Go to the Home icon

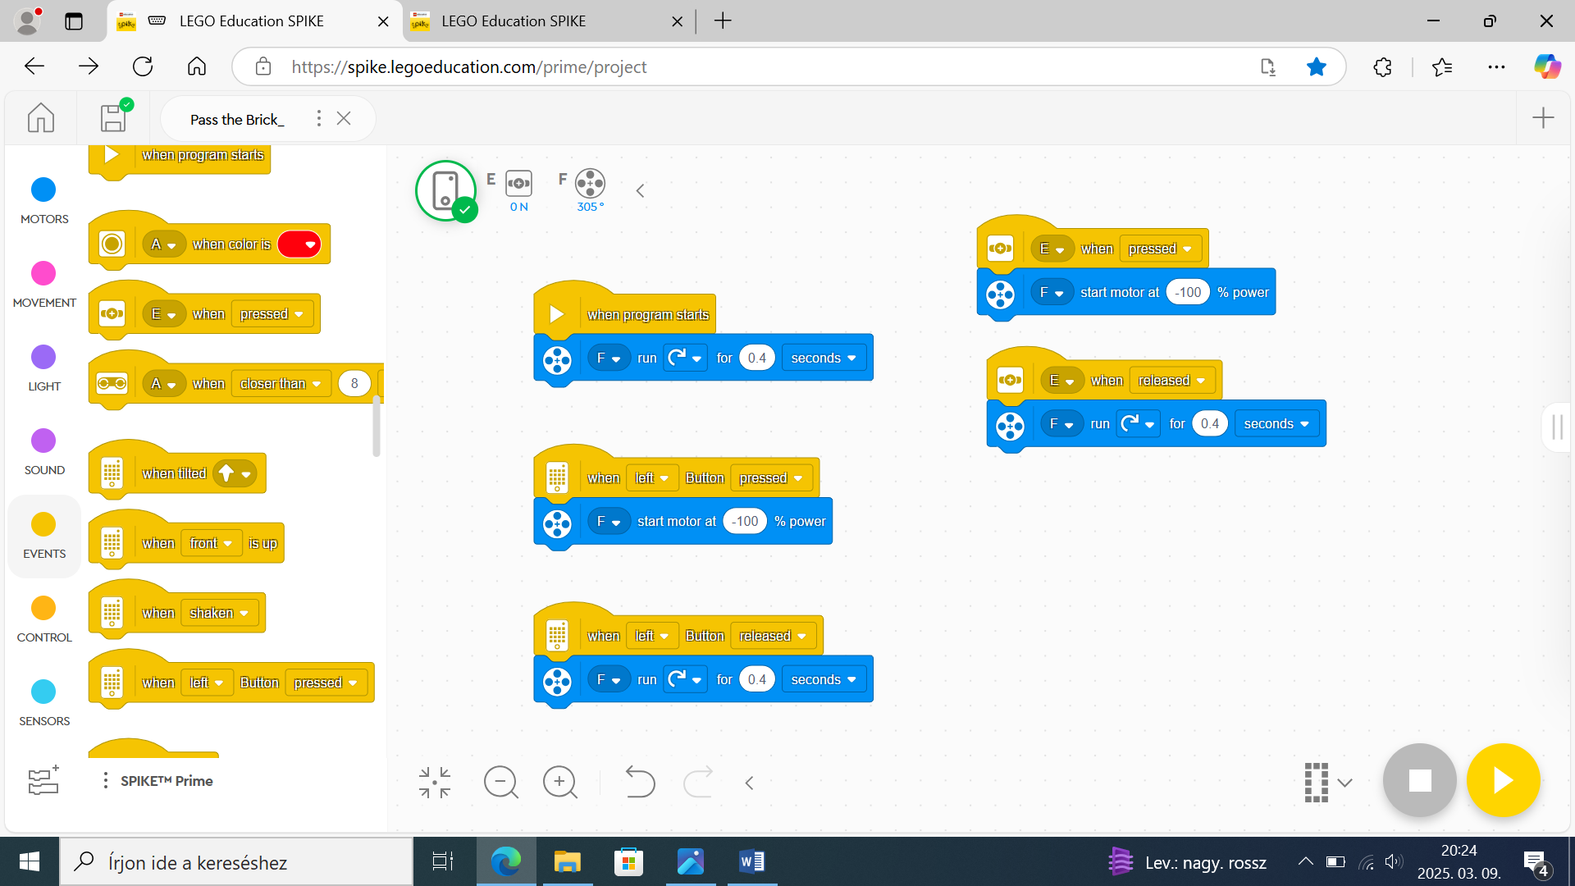41,118
